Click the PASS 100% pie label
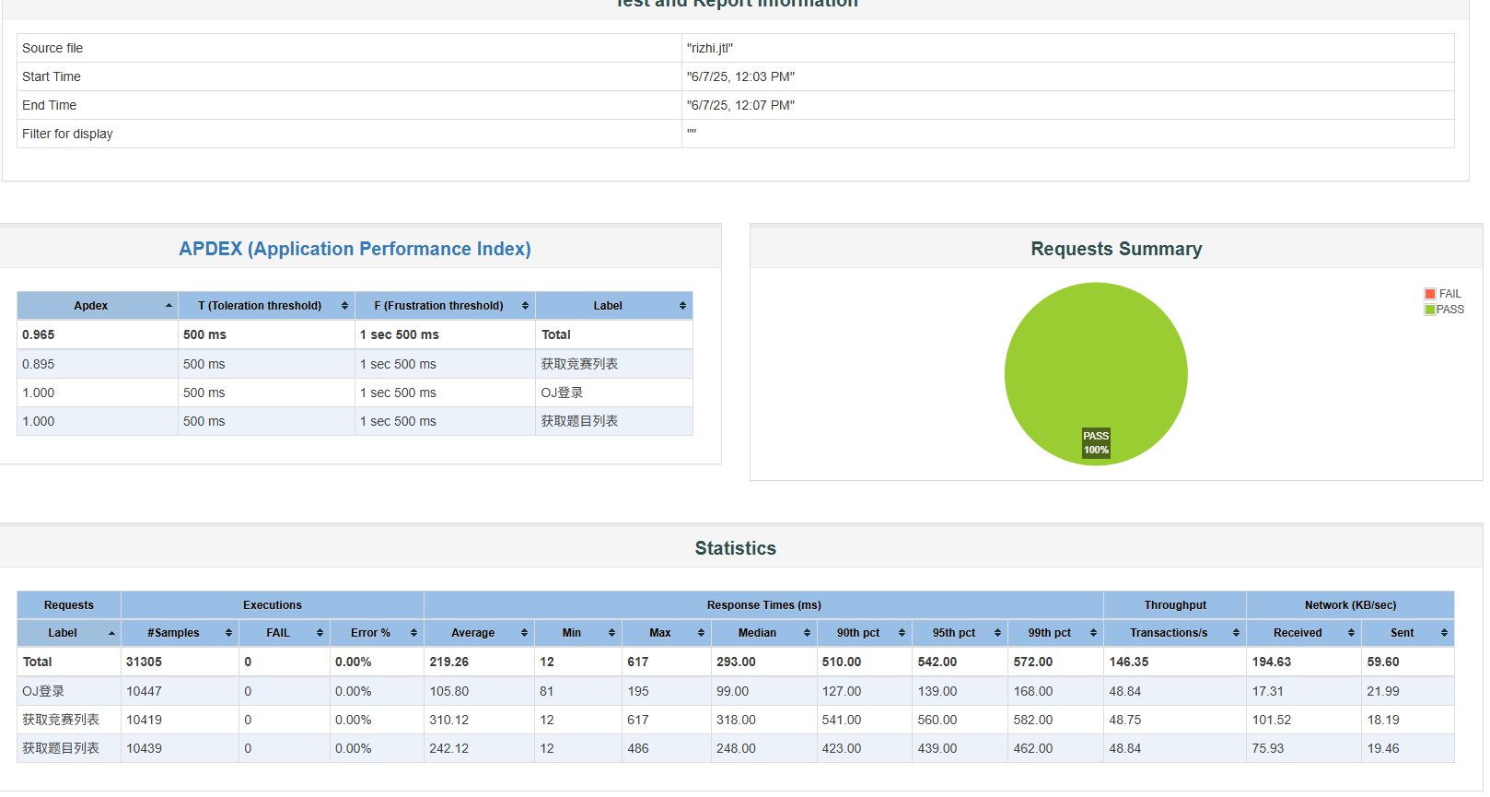 (1096, 443)
